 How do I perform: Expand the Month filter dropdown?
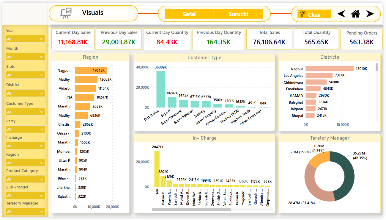[26, 57]
